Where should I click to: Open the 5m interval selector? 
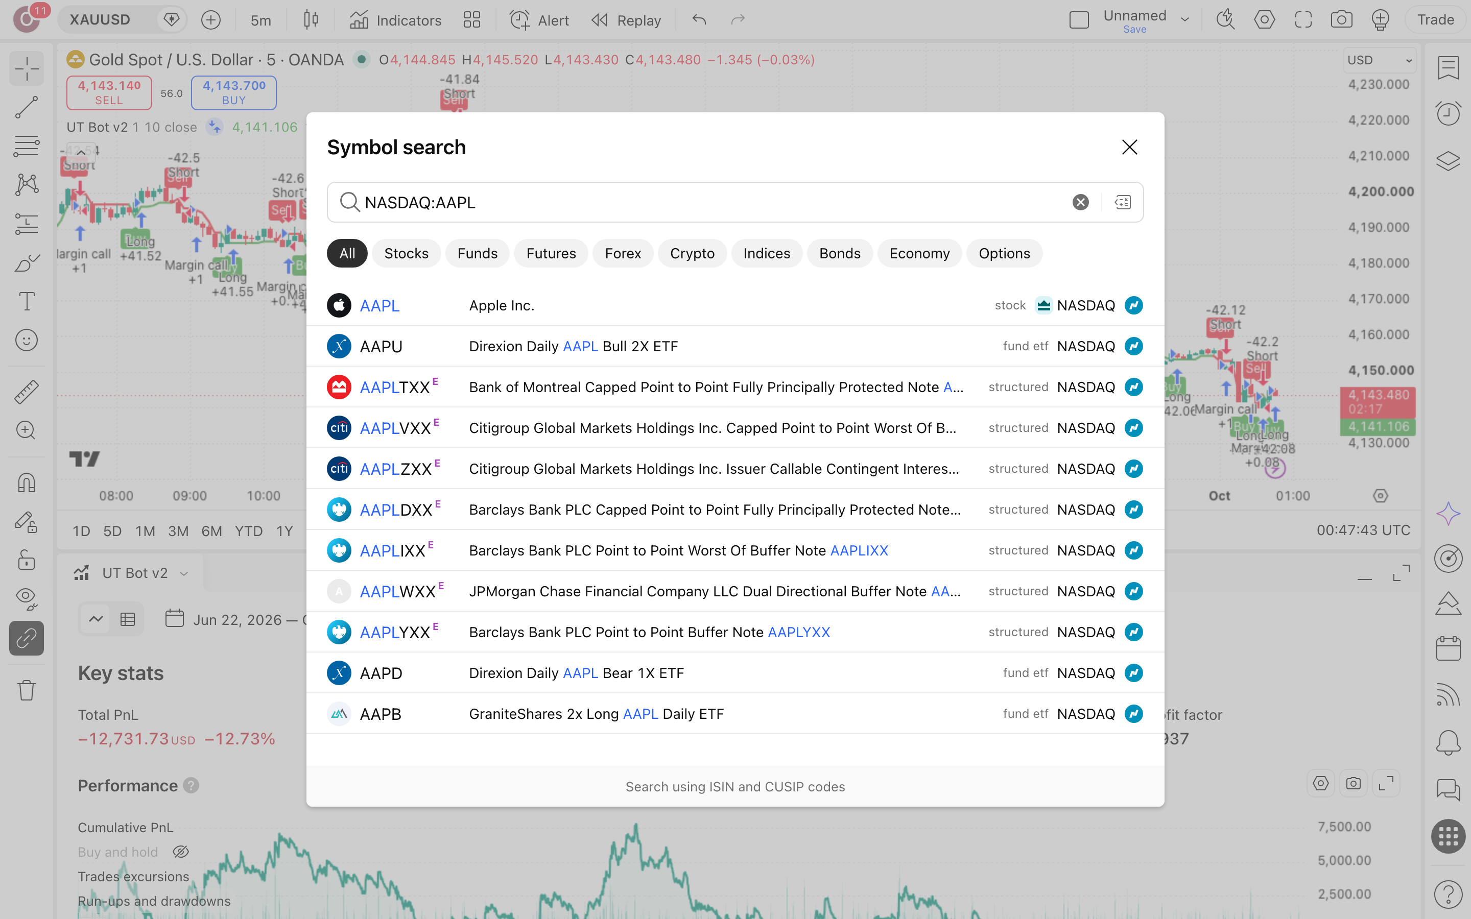coord(261,20)
